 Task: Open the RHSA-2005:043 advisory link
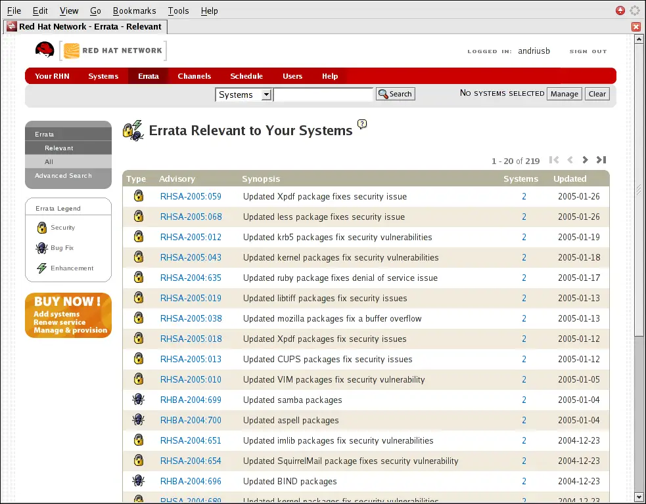(x=191, y=257)
